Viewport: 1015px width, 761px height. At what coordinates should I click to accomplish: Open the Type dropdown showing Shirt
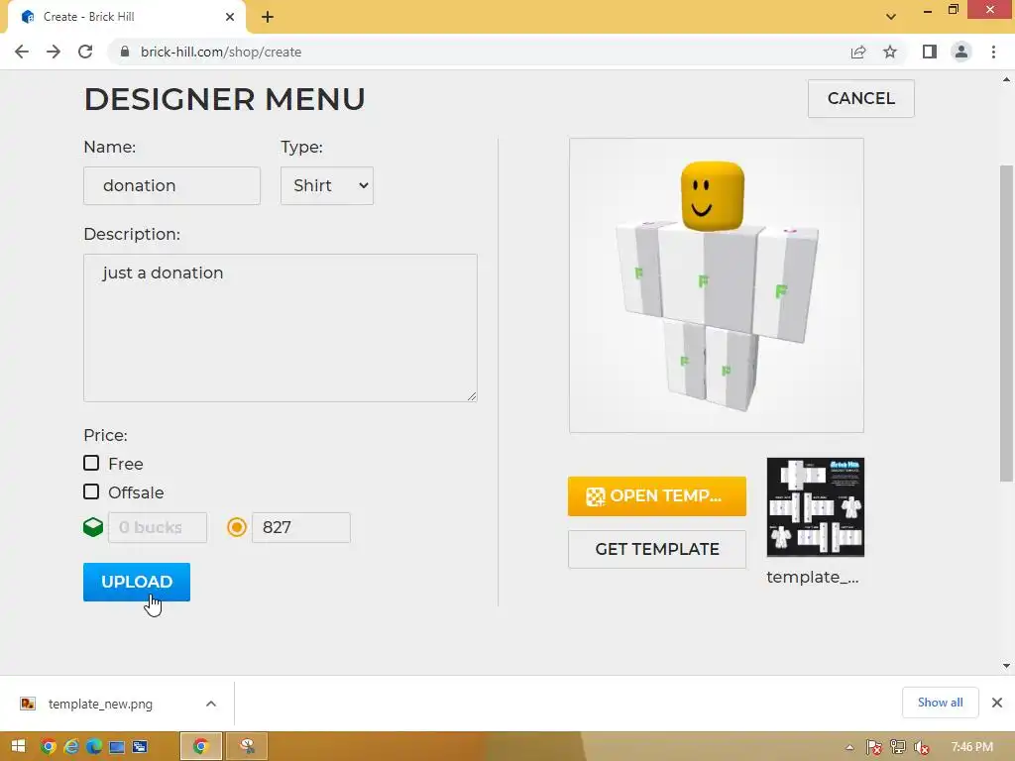tap(326, 185)
